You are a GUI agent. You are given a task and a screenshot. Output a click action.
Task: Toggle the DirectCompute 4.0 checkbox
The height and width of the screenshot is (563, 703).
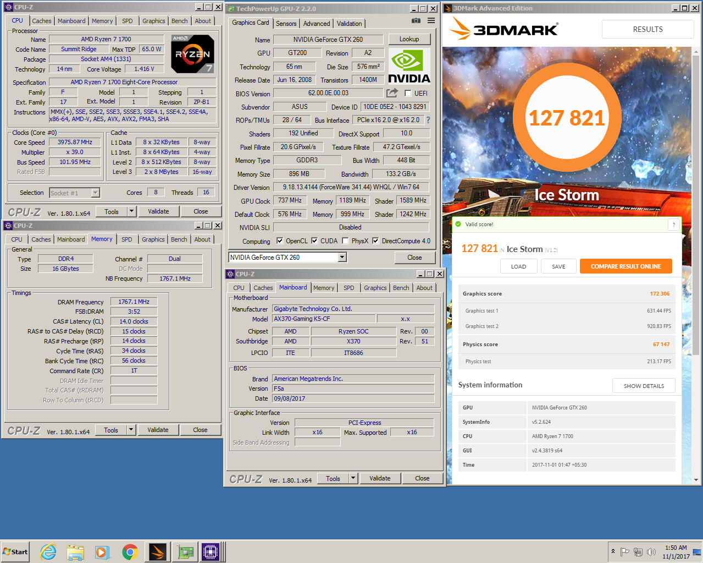(x=375, y=241)
